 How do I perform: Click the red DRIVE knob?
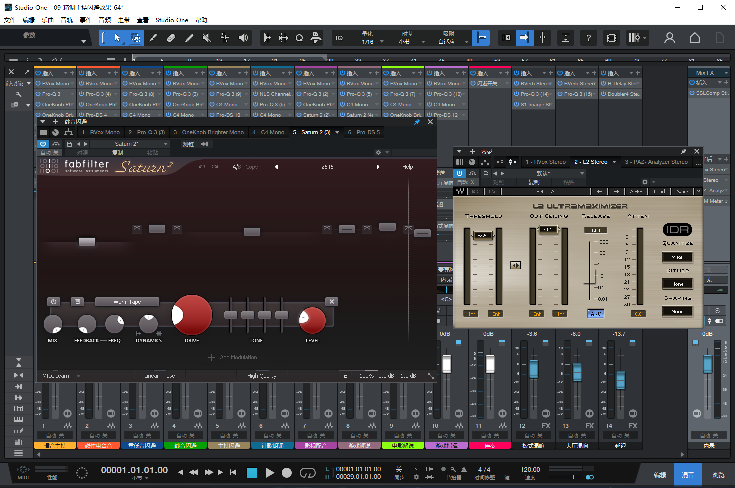(192, 315)
